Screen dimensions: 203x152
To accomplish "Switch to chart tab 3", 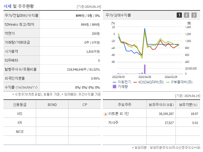I will [x=194, y=15].
